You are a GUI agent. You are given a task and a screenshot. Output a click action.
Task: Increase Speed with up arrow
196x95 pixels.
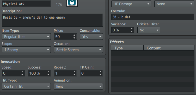pos(22,72)
